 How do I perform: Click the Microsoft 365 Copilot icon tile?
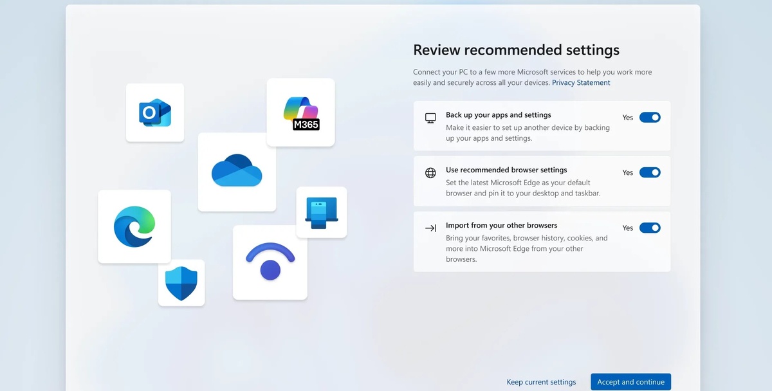(300, 113)
